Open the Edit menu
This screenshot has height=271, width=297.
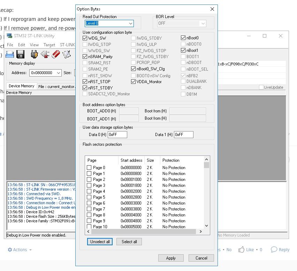(x=22, y=45)
